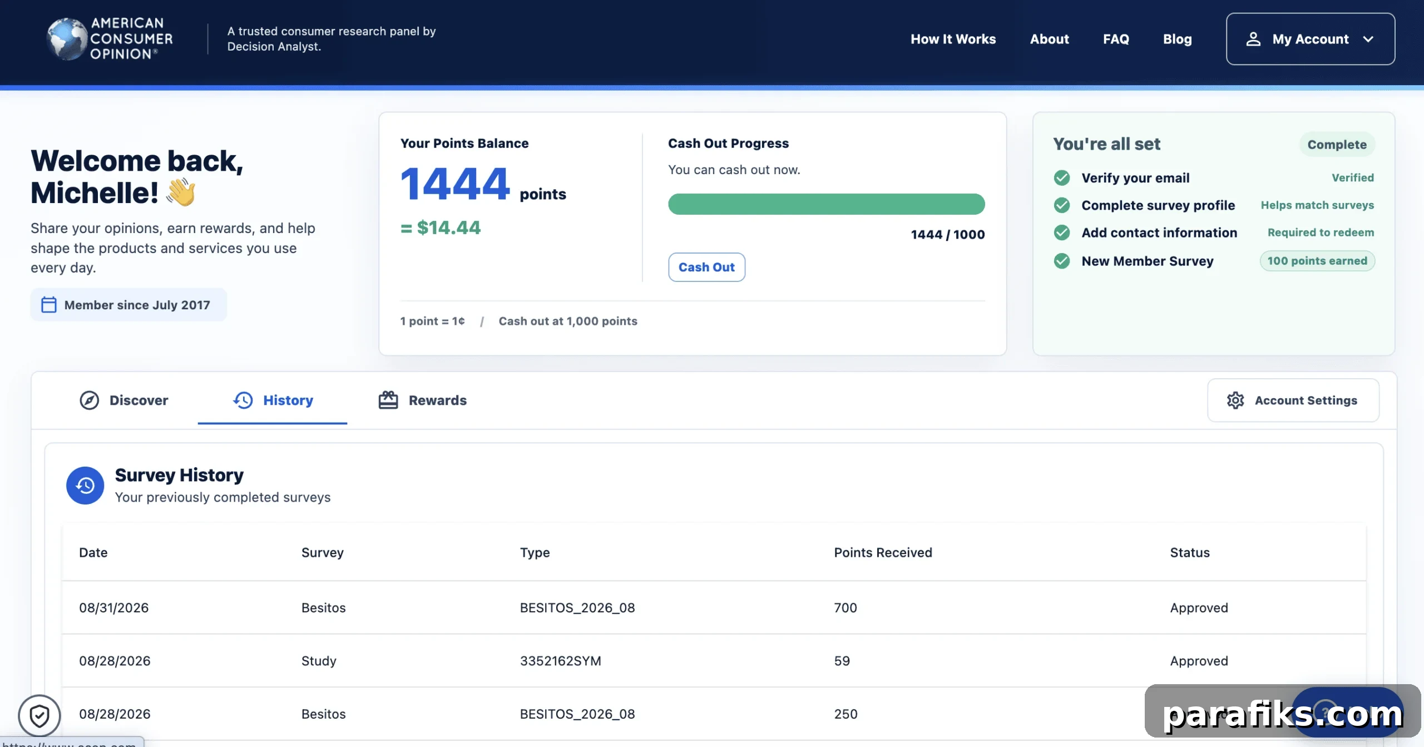Expand the My Account dropdown chevron

click(1368, 39)
